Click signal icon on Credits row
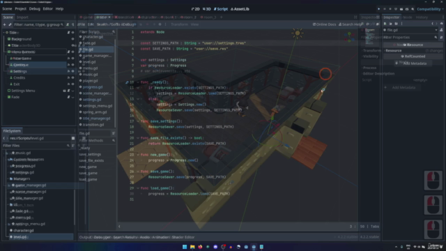Viewport: 446px width, 251px height. 68,77
